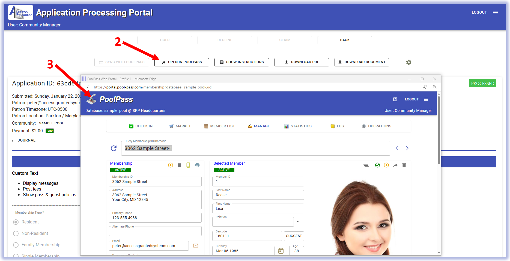The width and height of the screenshot is (510, 261).
Task: Click the site lock icon in address bar
Action: [88, 87]
